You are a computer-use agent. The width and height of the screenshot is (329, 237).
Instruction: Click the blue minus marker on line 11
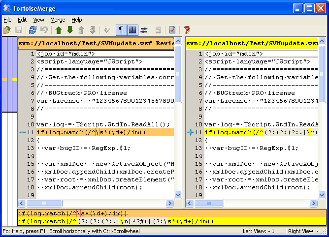pyautogui.click(x=23, y=133)
